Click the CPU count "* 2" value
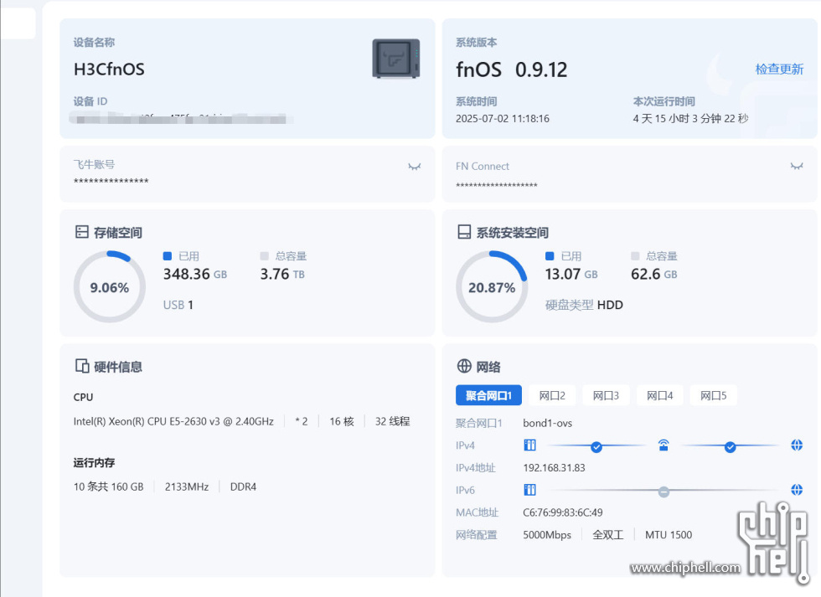821x597 pixels. (302, 422)
